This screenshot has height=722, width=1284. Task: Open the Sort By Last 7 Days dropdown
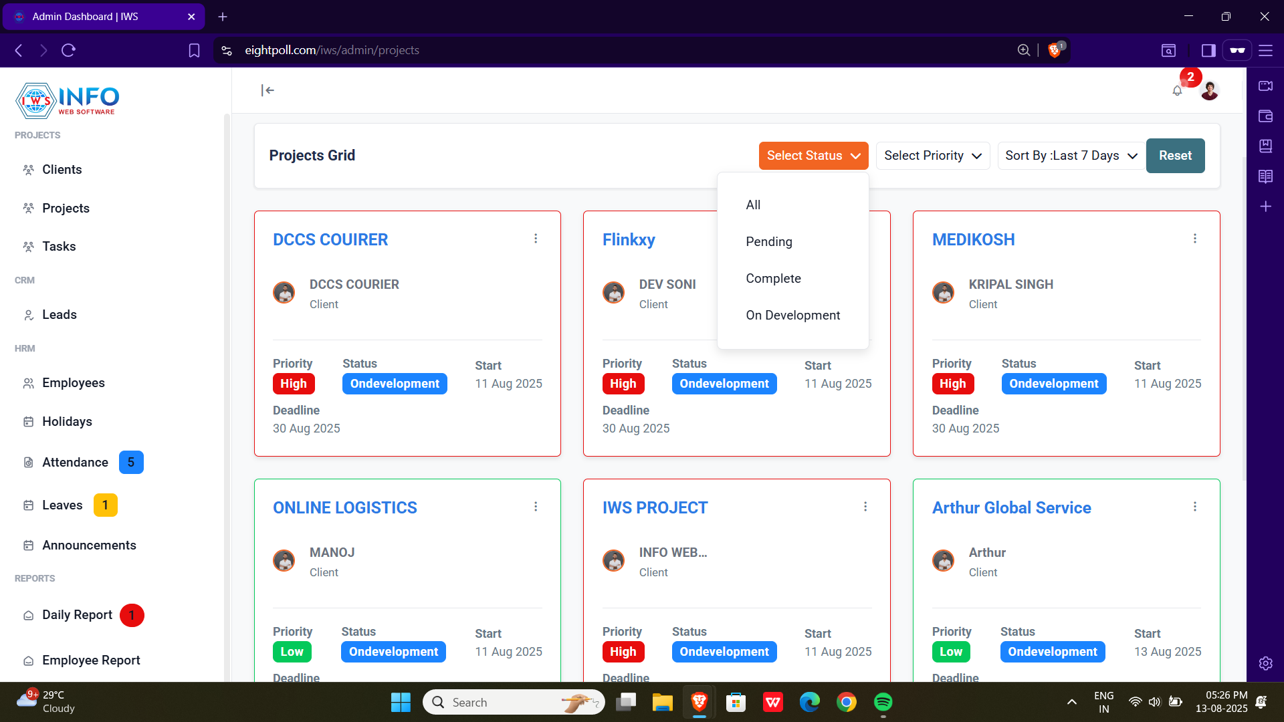click(x=1071, y=156)
